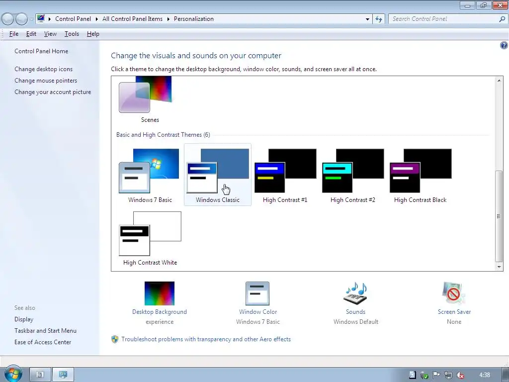
Task: Click the leftmost system tray icon
Action: tap(412, 375)
